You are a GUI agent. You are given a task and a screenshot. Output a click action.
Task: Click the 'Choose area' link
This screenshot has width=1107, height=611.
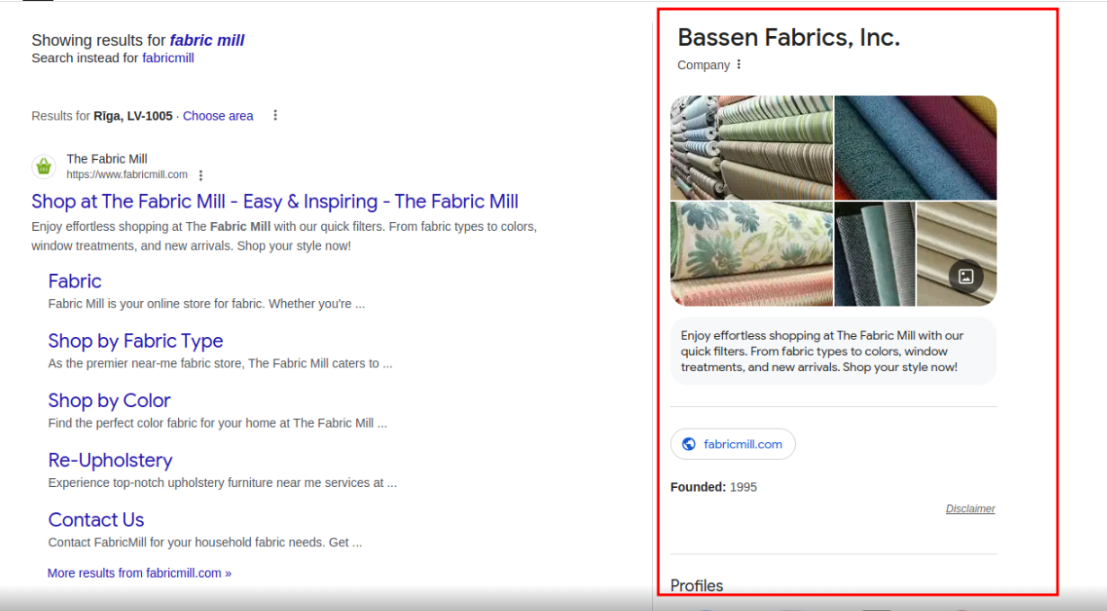pos(218,115)
